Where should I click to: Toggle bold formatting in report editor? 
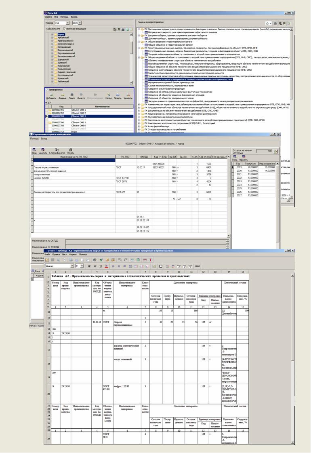coord(89,266)
